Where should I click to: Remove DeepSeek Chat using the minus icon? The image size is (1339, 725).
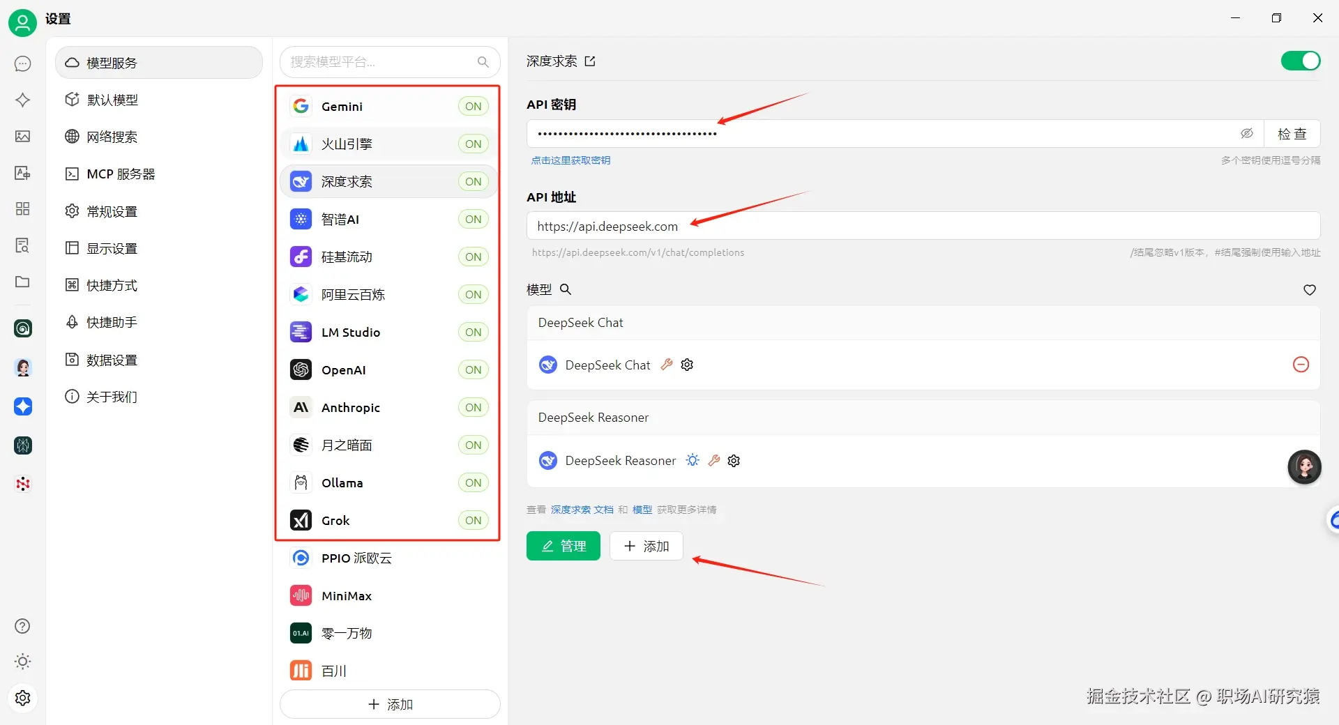coord(1300,365)
